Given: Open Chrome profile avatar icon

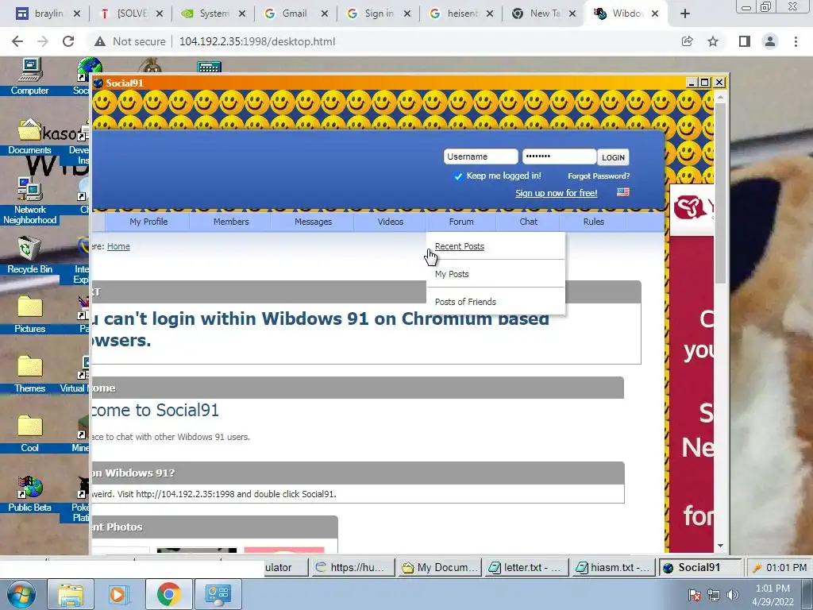Looking at the screenshot, I should click(x=770, y=41).
